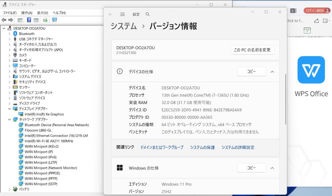
Task: Select Fibocom L860-GL network adapter
Action: (38, 130)
